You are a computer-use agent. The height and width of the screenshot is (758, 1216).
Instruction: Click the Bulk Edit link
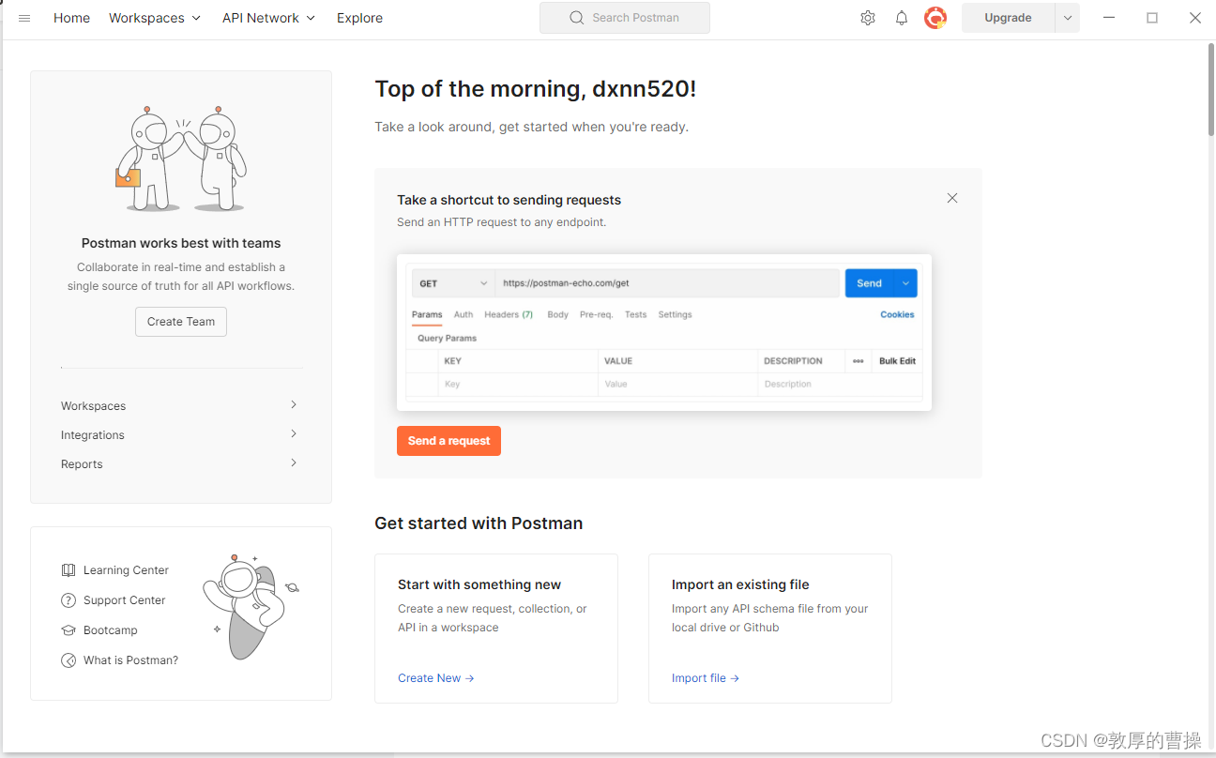coord(897,361)
